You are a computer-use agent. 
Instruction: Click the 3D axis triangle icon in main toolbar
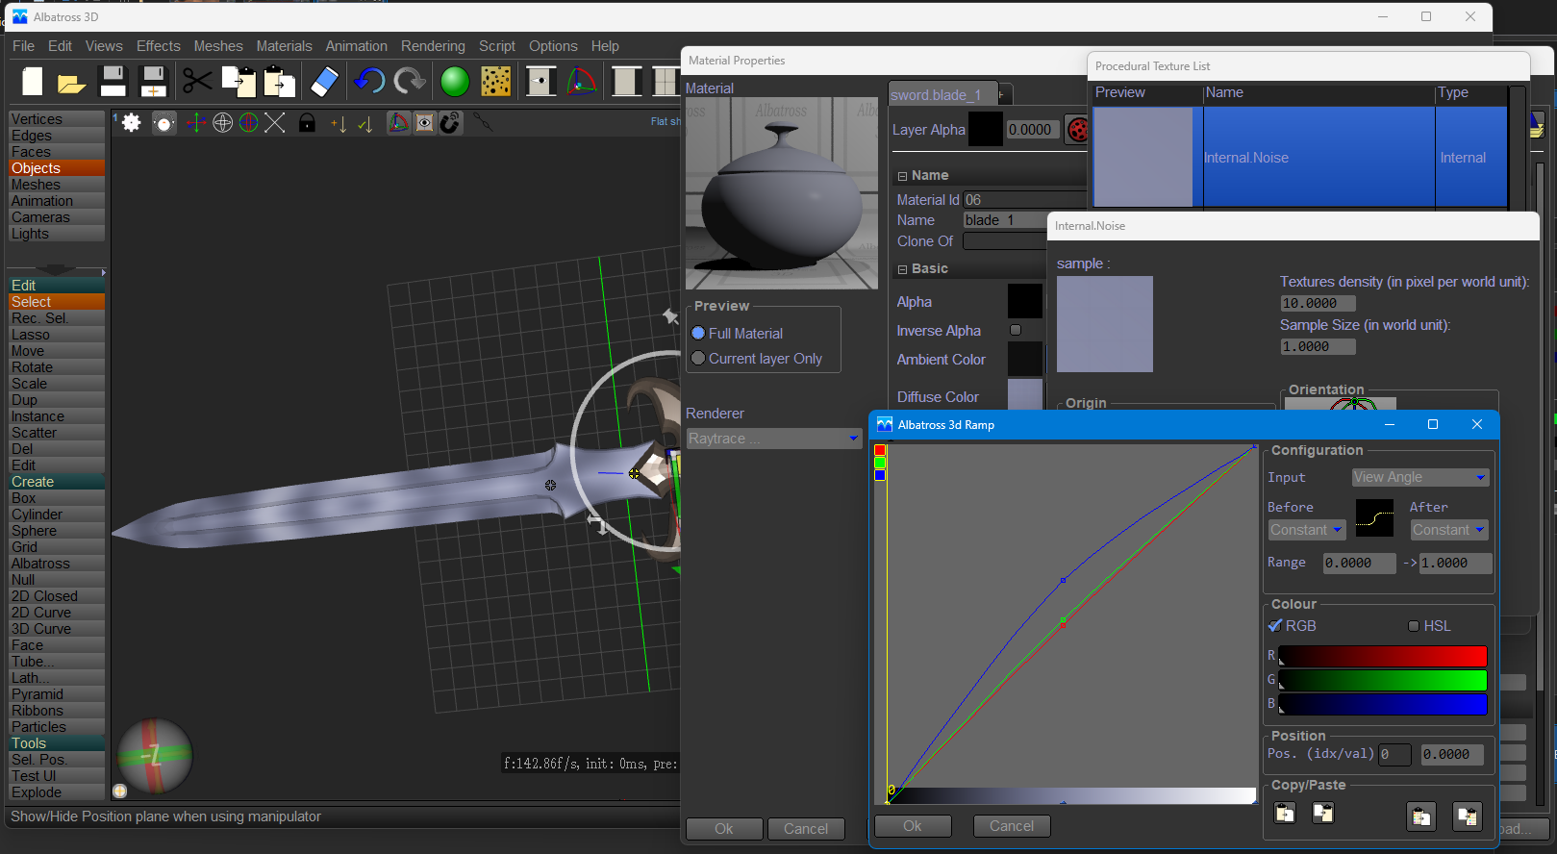point(582,82)
